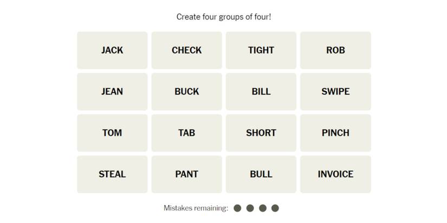Pick the ROB tile
Viewport: 447px width, 223px height.
[335, 50]
